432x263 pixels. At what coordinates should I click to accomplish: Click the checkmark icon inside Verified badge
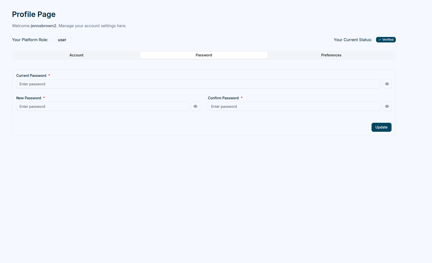380,39
